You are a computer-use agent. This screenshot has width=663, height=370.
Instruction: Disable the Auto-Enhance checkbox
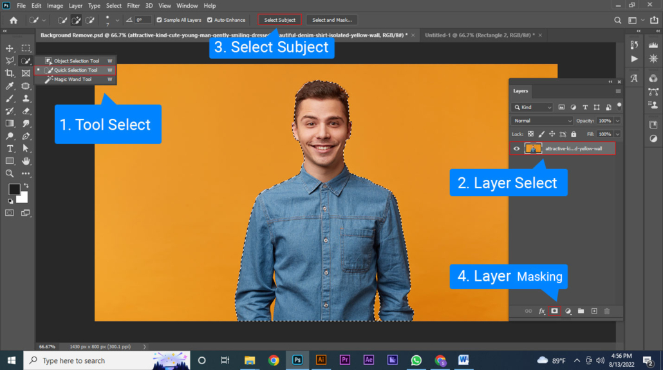click(x=210, y=20)
